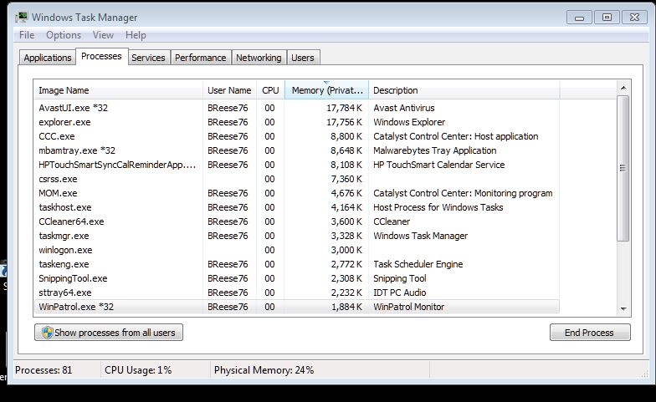Click the scrollbar up arrow
The height and width of the screenshot is (402, 656).
coord(623,89)
